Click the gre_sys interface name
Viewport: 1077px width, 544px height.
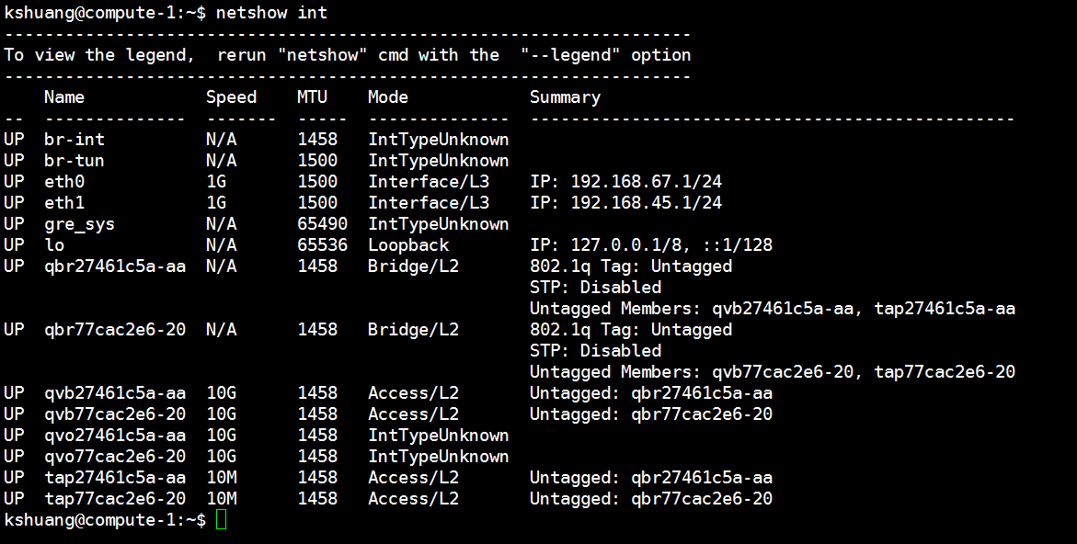tap(79, 224)
